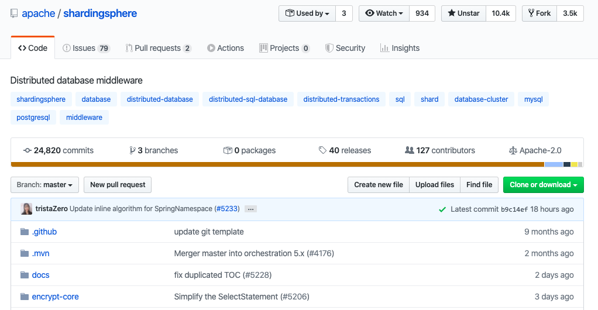598x310 pixels.
Task: Click the green commit status checkmark
Action: 442,209
